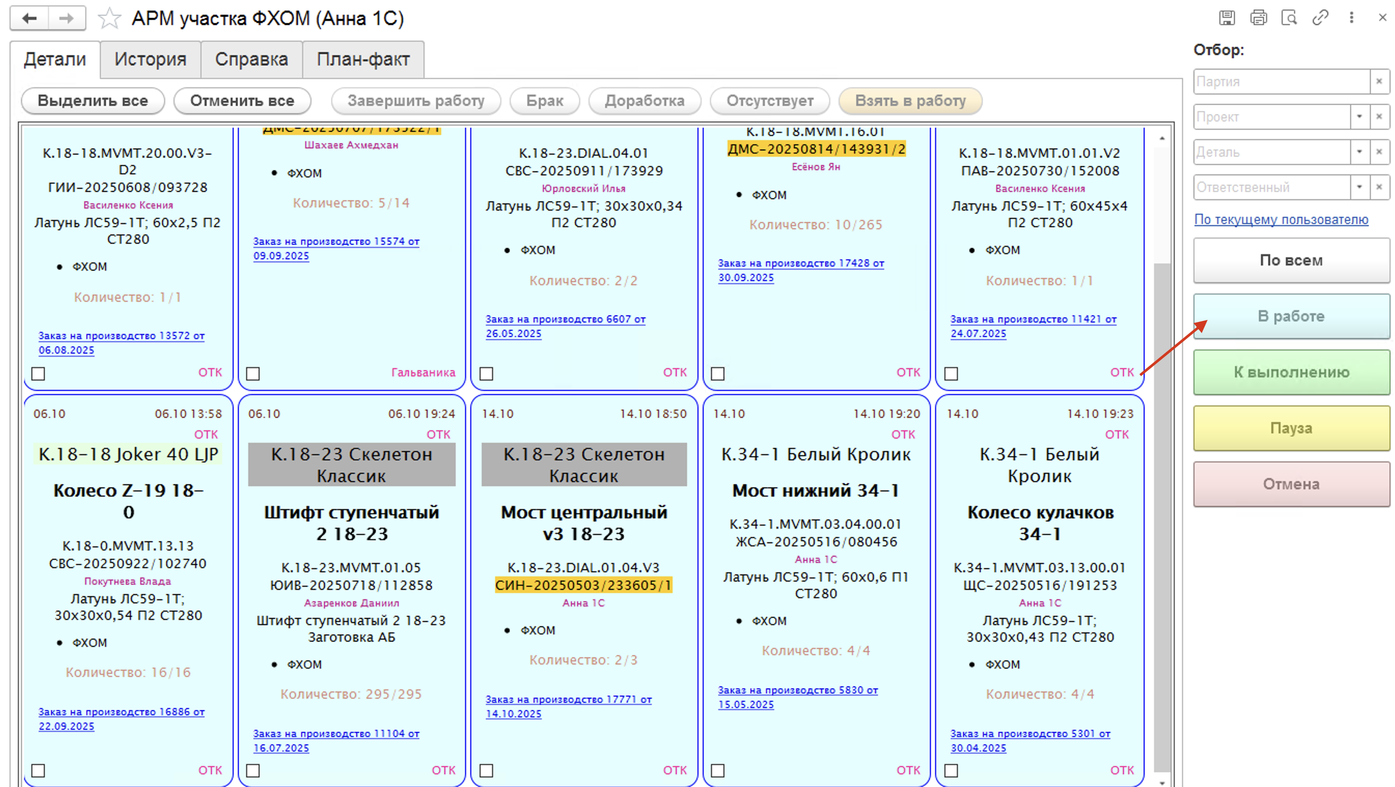Open the three-dot more options menu
The height and width of the screenshot is (787, 1395).
pos(1351,18)
